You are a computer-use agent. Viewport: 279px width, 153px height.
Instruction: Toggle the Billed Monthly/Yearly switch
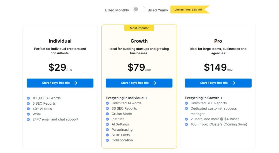click(x=139, y=9)
